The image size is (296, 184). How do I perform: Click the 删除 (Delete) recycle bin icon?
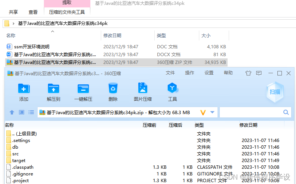113,88
